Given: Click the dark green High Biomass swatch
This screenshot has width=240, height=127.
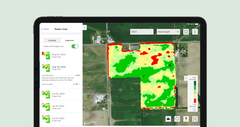Looking at the screenshot, I should (195, 83).
